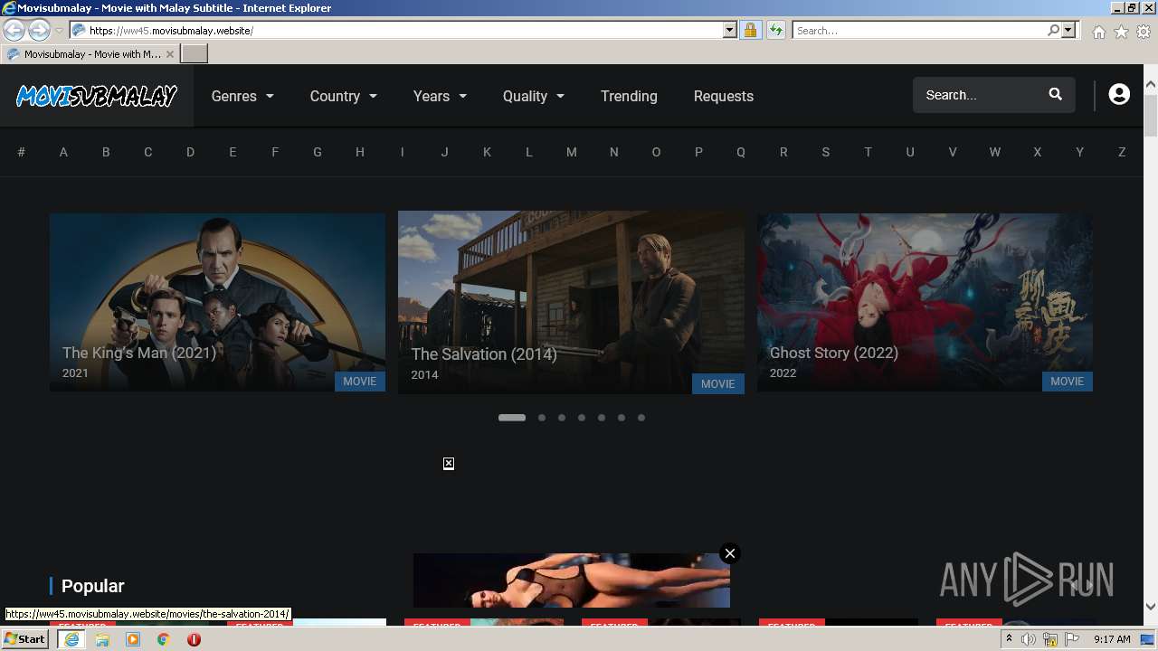The width and height of the screenshot is (1158, 651).
Task: Open Chrome from the taskbar
Action: pyautogui.click(x=164, y=639)
